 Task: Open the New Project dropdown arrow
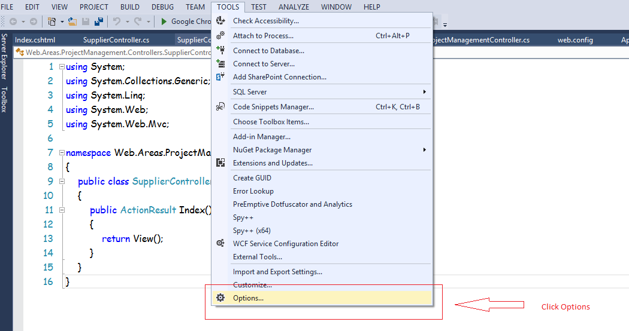coord(62,22)
